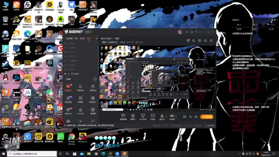Open the notification bell icon

[x=205, y=40]
